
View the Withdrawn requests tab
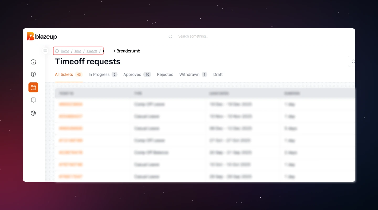tap(189, 74)
